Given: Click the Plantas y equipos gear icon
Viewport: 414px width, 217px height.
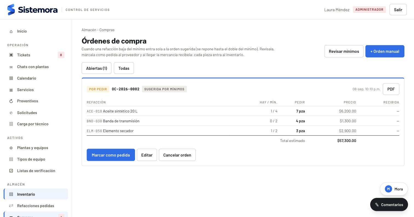Looking at the screenshot, I should [11, 148].
